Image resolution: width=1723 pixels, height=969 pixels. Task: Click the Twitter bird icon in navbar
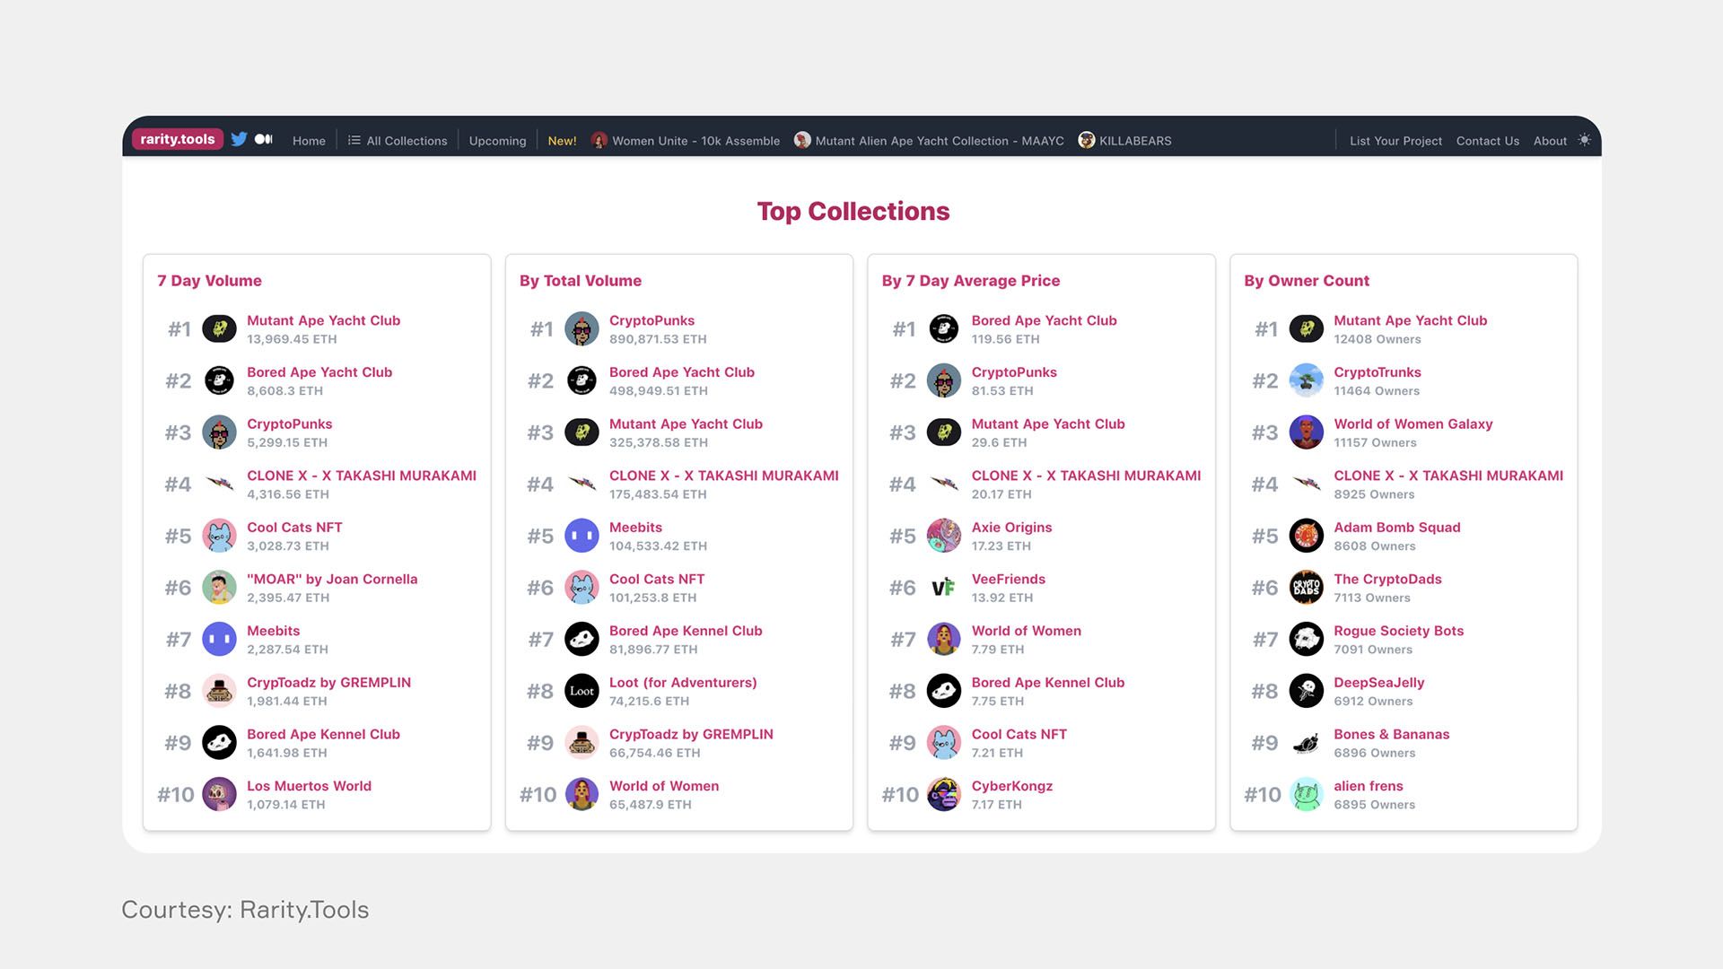[239, 139]
